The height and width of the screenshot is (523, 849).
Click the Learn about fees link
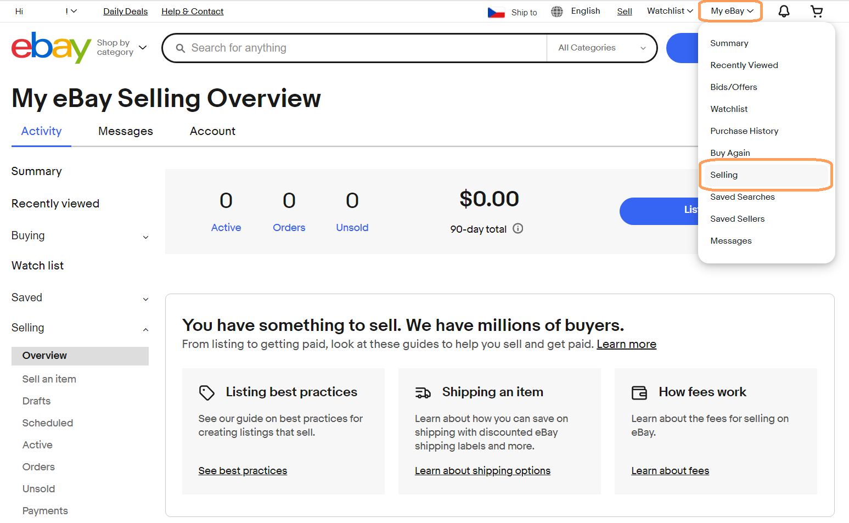[670, 470]
